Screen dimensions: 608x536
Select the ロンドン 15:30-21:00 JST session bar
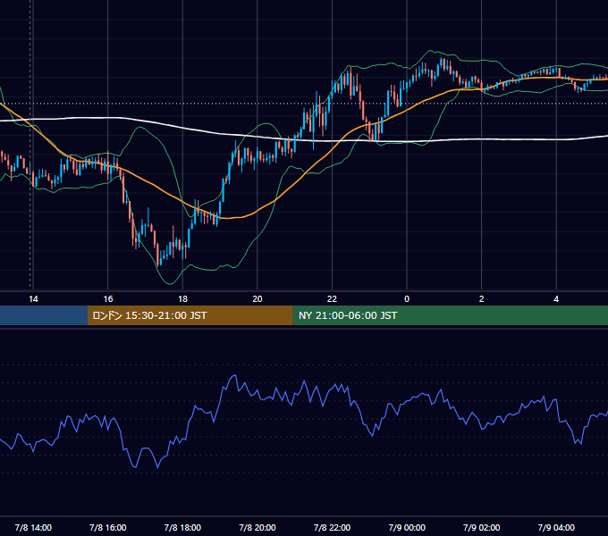pyautogui.click(x=190, y=315)
